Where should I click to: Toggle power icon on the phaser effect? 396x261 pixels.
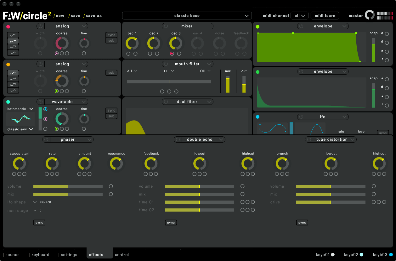coord(46,139)
